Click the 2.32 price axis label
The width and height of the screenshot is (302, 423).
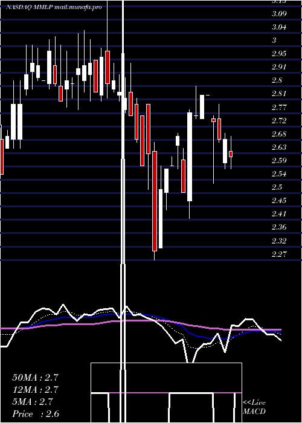click(279, 241)
